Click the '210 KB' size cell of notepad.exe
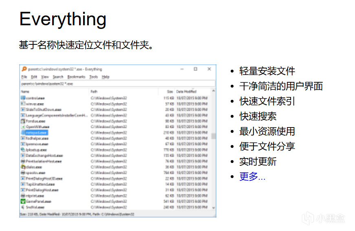 point(168,132)
